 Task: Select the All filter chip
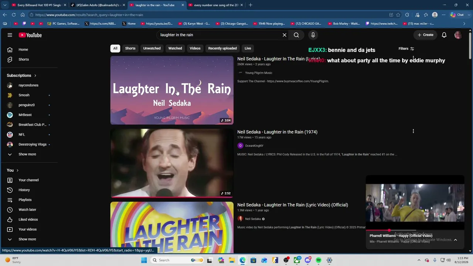coord(115,48)
